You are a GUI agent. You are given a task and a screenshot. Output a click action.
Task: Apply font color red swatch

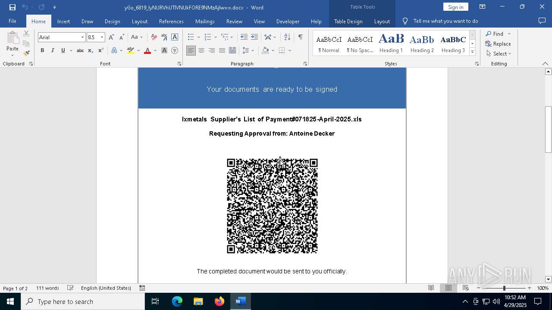tap(147, 51)
